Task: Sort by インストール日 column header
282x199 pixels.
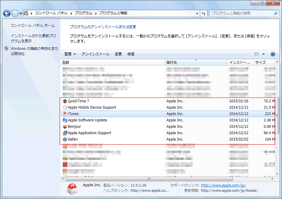Action: [241, 62]
